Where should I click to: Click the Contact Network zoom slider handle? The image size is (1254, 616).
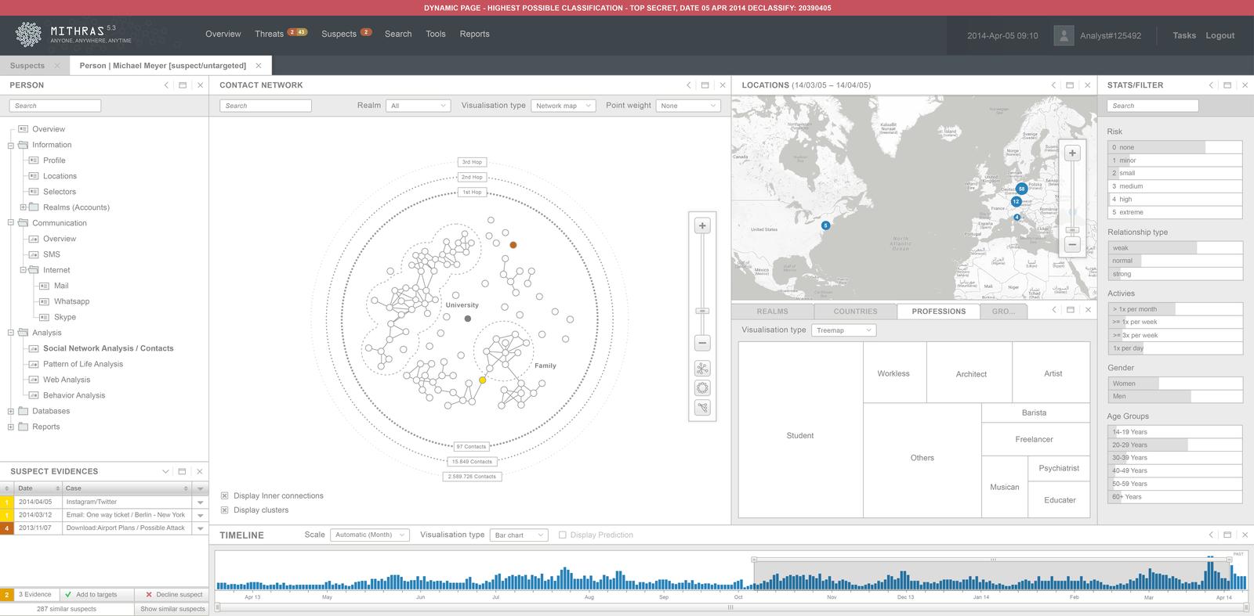click(702, 312)
